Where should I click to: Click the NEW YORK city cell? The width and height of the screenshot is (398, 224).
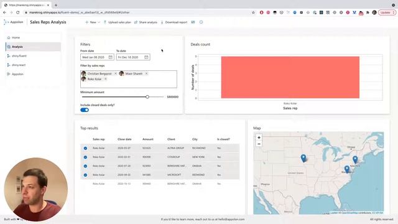[x=198, y=157]
